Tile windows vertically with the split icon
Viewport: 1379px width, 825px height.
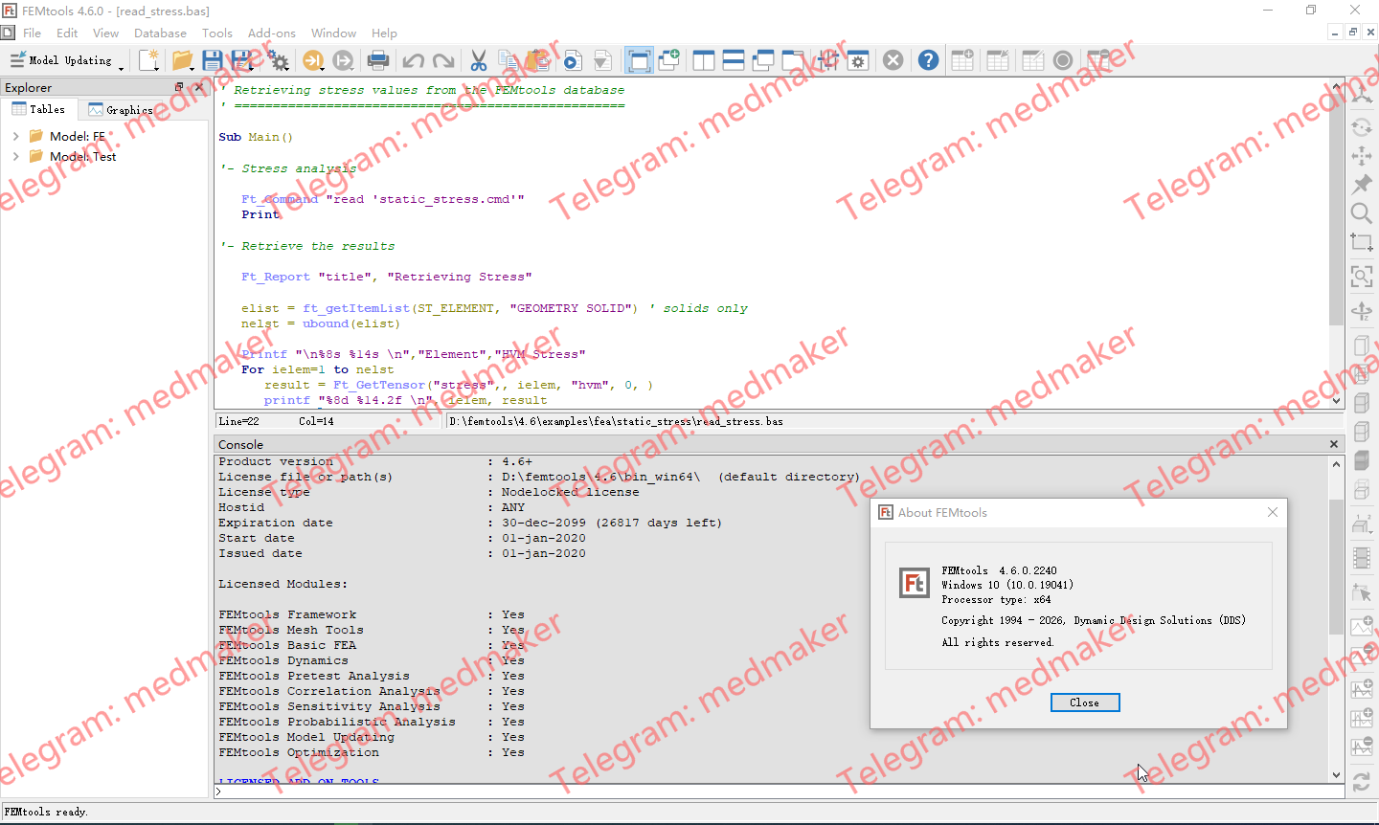pyautogui.click(x=704, y=60)
